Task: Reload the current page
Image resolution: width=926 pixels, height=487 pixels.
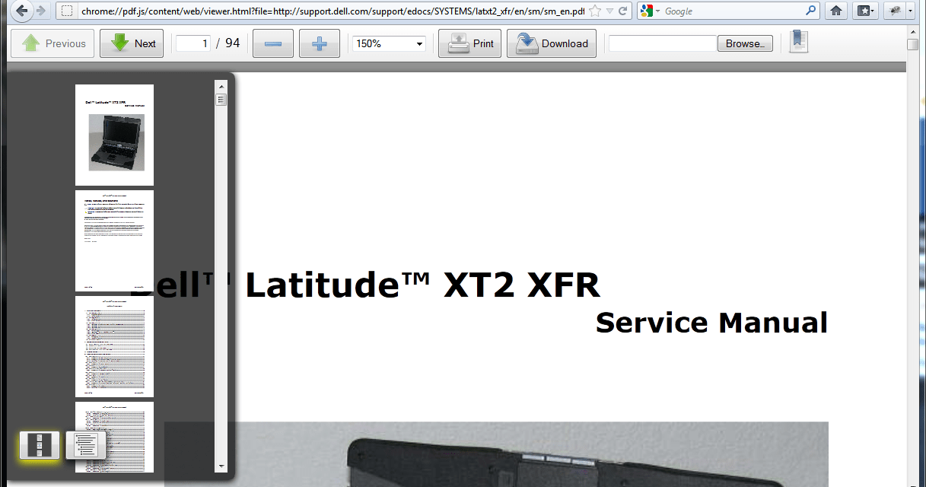Action: [625, 11]
